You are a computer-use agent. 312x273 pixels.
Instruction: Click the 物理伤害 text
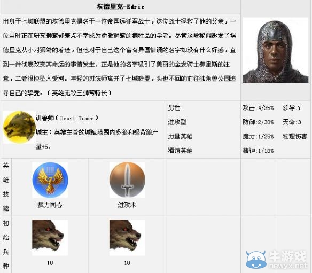pos(295,136)
